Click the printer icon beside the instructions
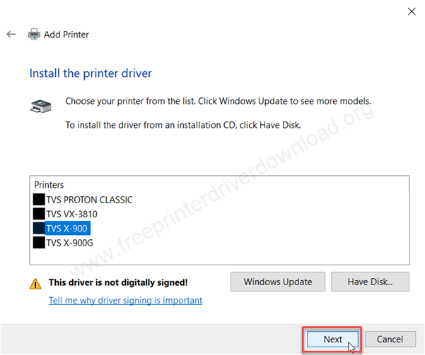This screenshot has height=355, width=425. (x=41, y=107)
